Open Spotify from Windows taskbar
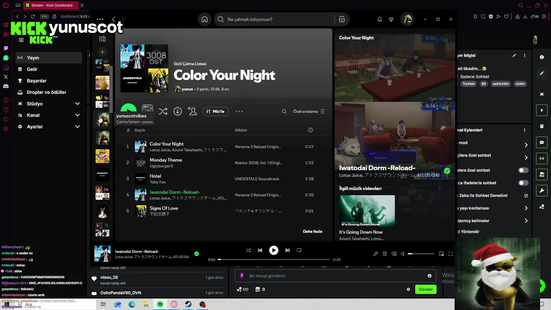 tap(160, 304)
